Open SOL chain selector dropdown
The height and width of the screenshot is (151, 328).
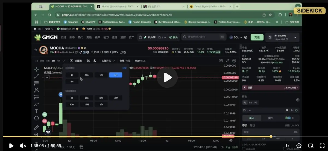click(x=236, y=37)
